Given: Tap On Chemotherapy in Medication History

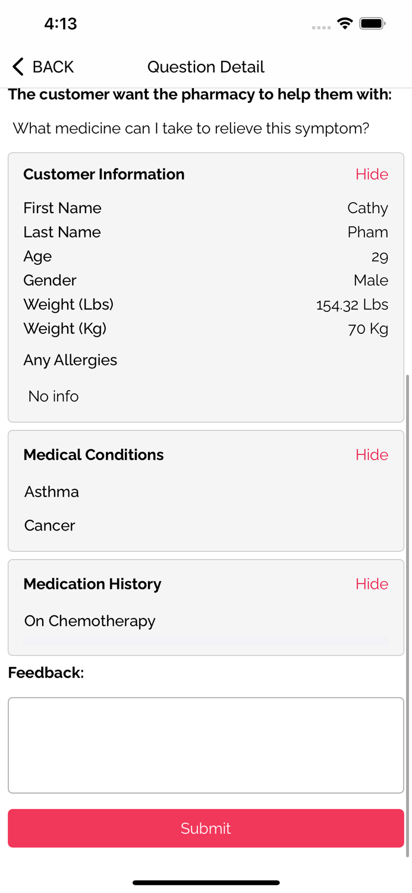Looking at the screenshot, I should [90, 621].
